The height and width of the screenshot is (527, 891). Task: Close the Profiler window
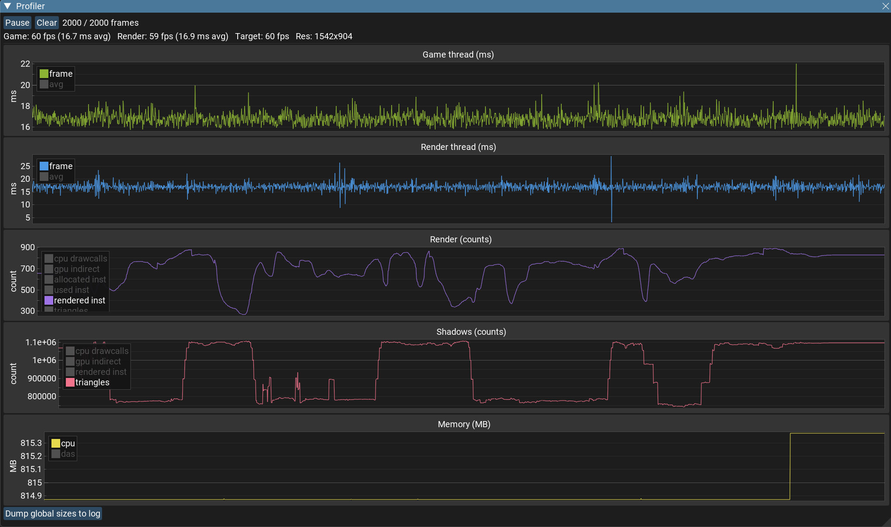click(885, 6)
